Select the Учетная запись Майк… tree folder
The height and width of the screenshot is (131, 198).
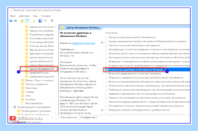(42, 46)
